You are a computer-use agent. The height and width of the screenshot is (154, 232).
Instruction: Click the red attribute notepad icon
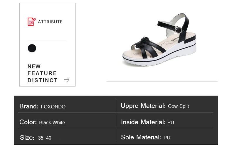(32, 22)
